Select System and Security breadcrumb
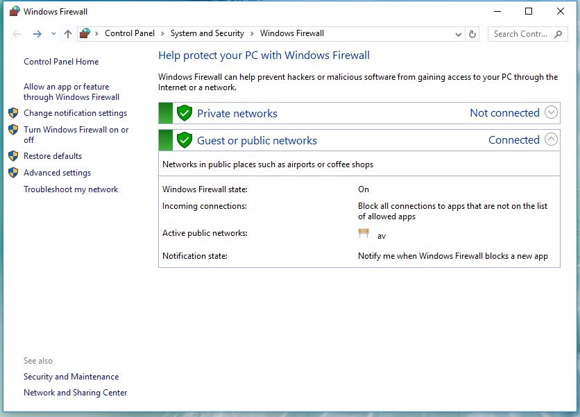Viewport: 580px width, 417px height. pos(207,33)
